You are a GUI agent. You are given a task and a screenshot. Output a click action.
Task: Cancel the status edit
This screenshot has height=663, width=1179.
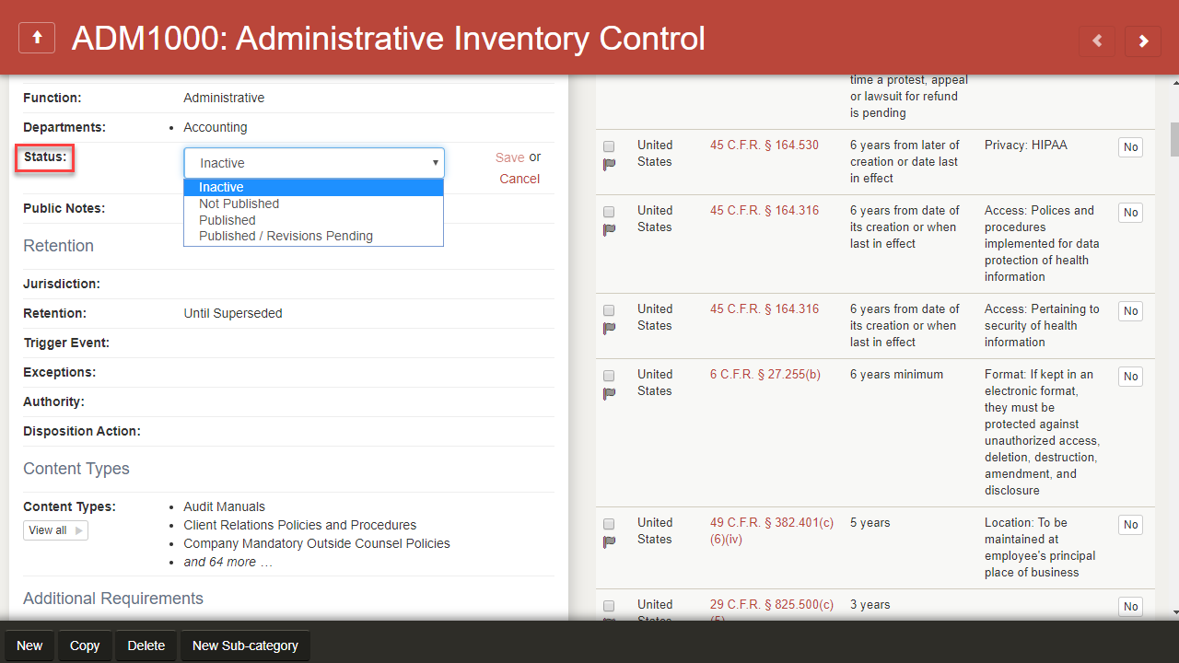(x=519, y=179)
